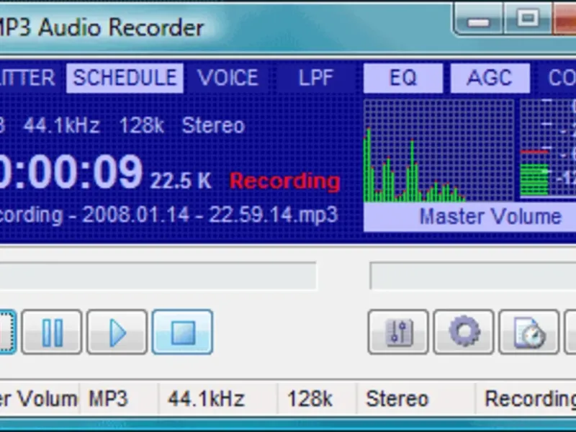Click 128k in the status bar
The width and height of the screenshot is (576, 432).
310,399
